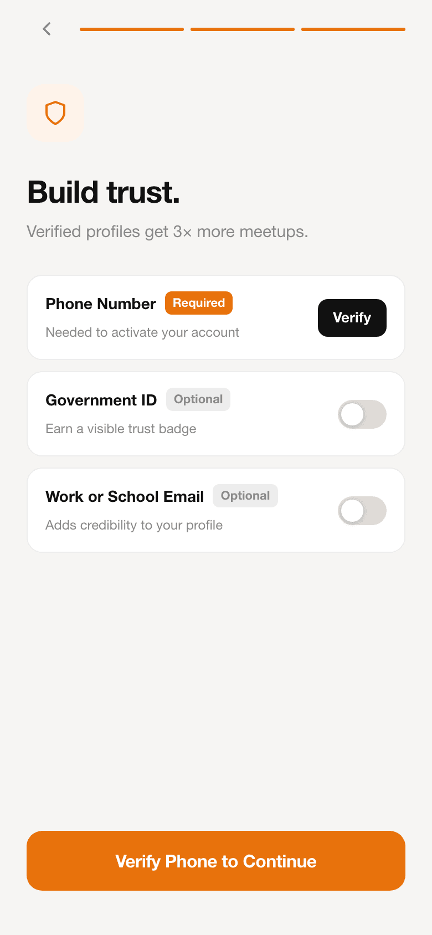Select the third progress bar segment
The height and width of the screenshot is (935, 432).
point(353,29)
